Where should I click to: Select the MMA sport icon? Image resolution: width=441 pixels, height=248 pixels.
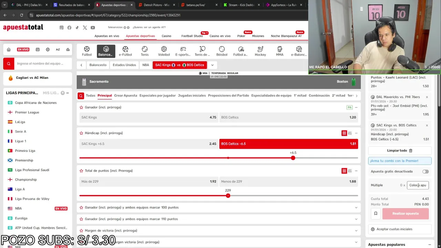pyautogui.click(x=280, y=51)
